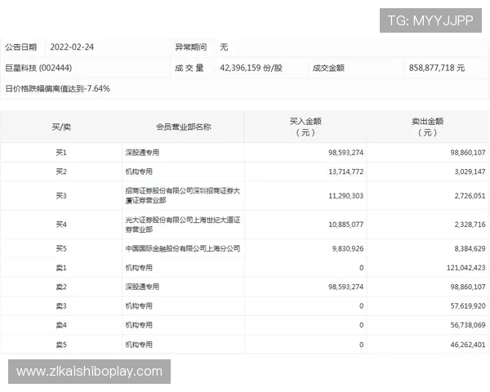Image resolution: width=490 pixels, height=392 pixels.
Task: Select the value 10,885,077
Action: pos(345,225)
